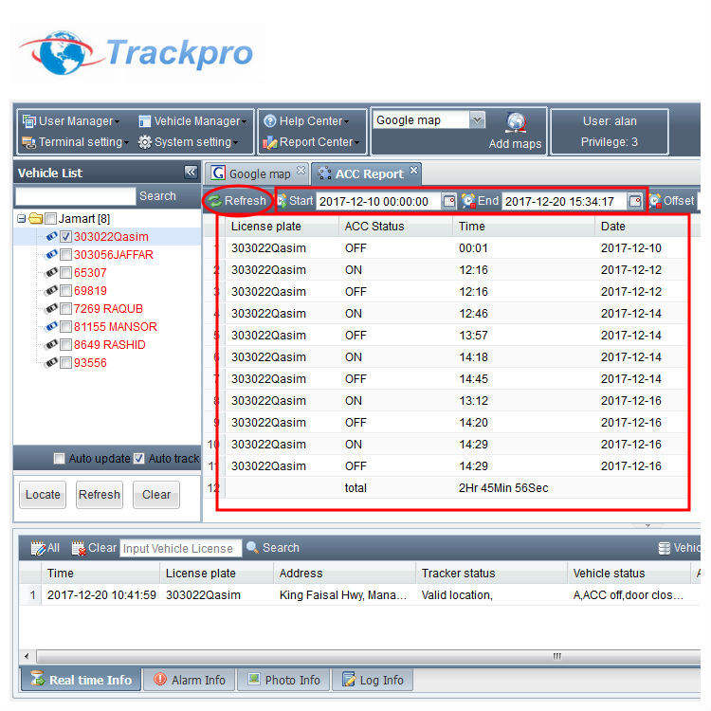
Task: Check the 69819 vehicle checkbox
Action: click(65, 291)
